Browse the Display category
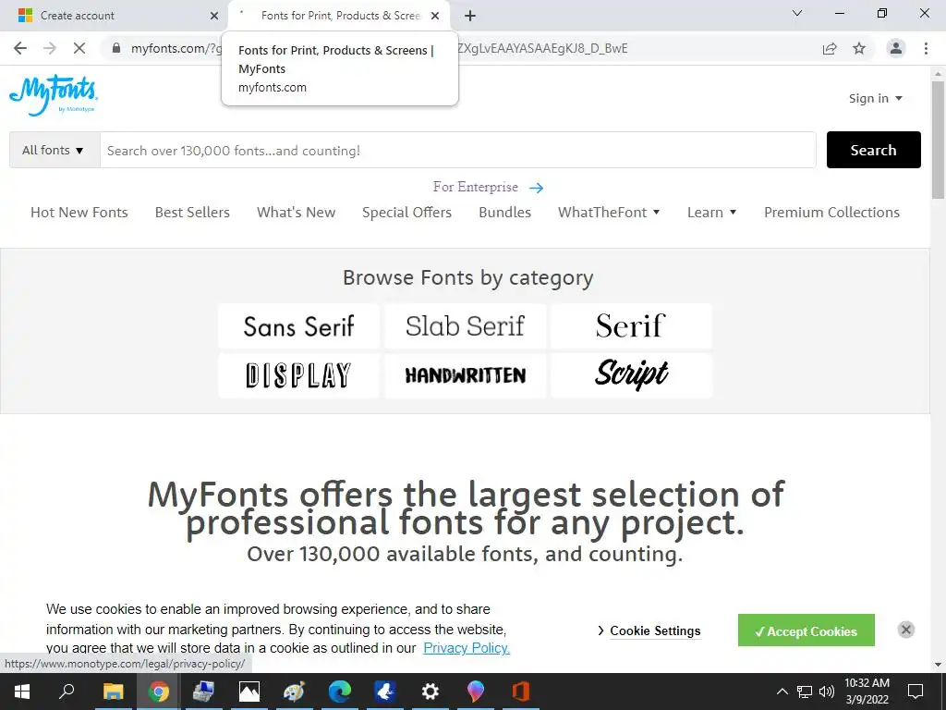Image resolution: width=946 pixels, height=710 pixels. 298,375
